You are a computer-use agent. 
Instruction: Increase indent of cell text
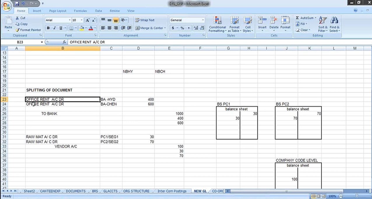[x=129, y=28]
